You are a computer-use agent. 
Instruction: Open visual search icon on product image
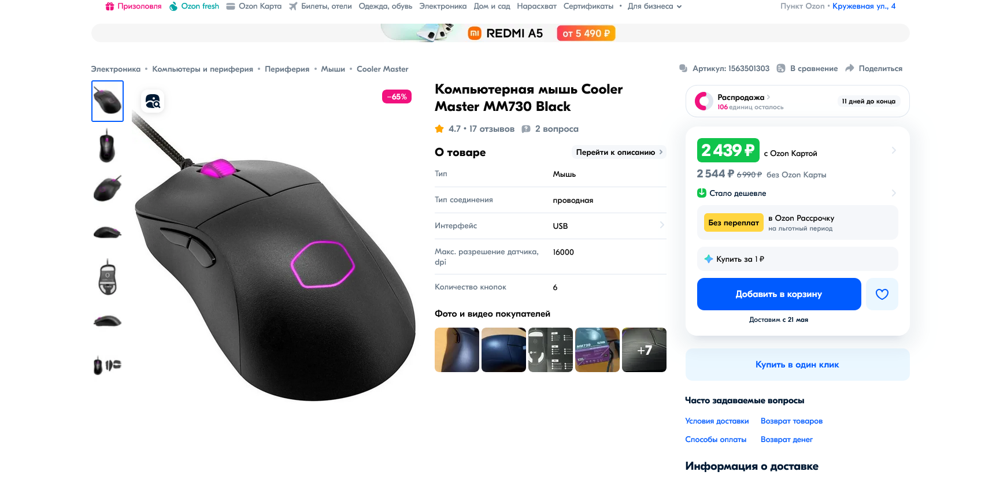coord(153,101)
